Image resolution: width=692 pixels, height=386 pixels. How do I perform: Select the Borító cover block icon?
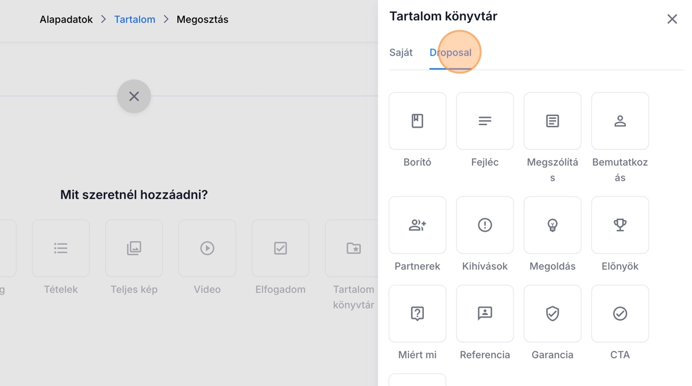(417, 121)
